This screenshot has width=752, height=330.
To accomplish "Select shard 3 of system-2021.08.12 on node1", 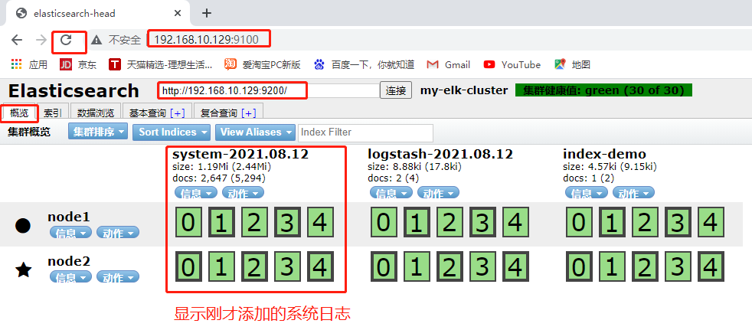I will (x=287, y=222).
